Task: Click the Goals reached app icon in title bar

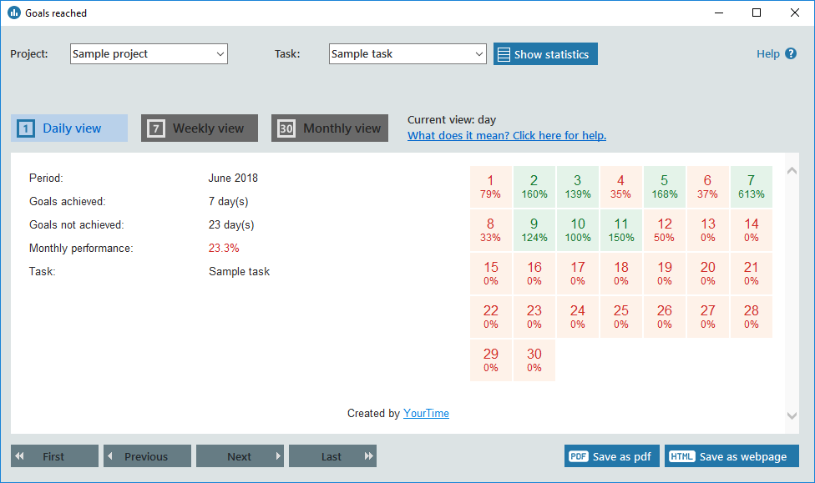Action: [13, 13]
